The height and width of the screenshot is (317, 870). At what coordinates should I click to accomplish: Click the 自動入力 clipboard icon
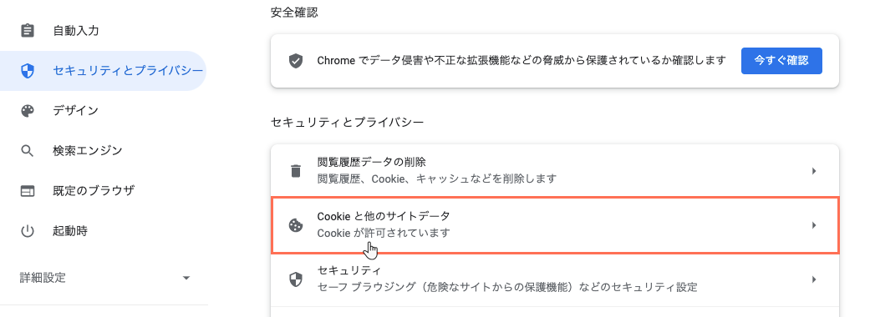pos(28,31)
